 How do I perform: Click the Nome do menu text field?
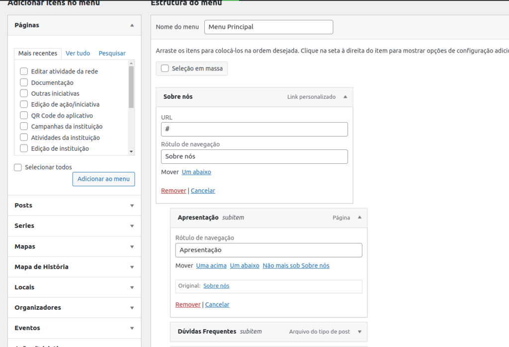[x=268, y=27]
